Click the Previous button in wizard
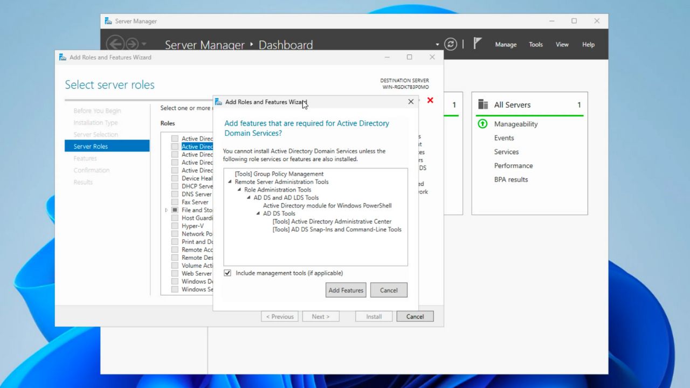The image size is (690, 388). pyautogui.click(x=280, y=316)
